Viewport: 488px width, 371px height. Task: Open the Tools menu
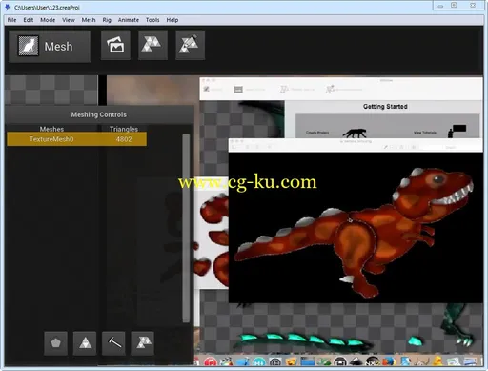click(152, 20)
